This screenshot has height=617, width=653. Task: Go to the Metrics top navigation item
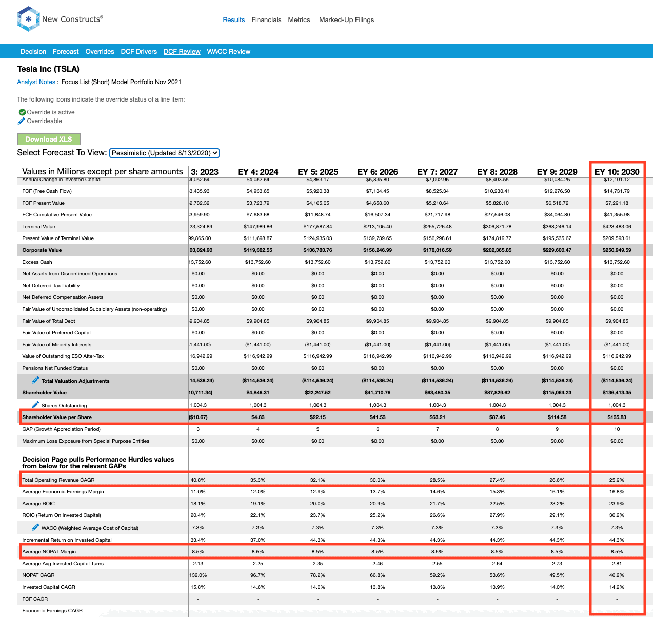click(299, 20)
